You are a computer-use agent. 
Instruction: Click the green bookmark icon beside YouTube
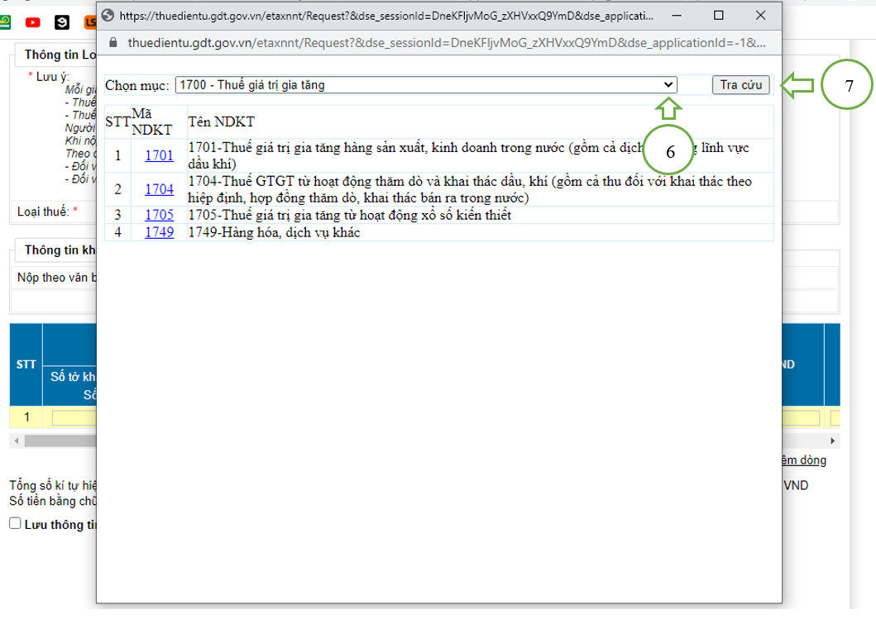pos(5,22)
